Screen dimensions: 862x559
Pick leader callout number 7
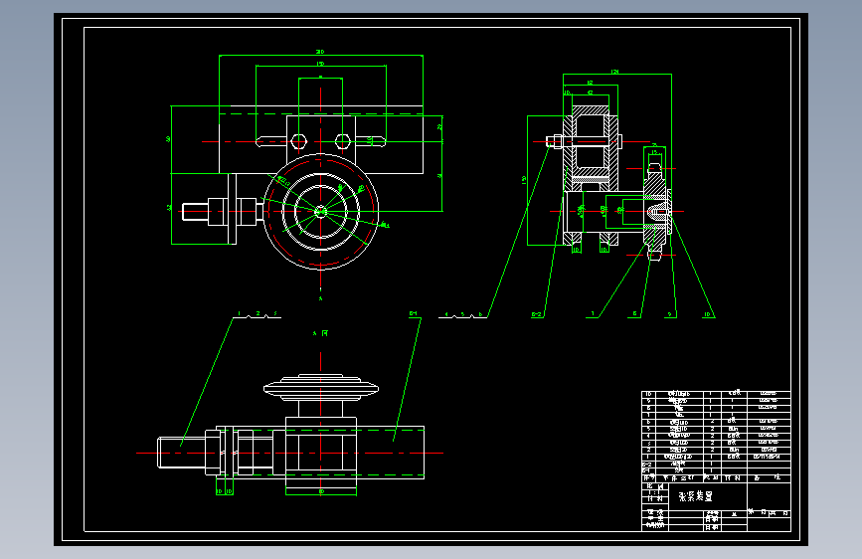click(x=593, y=314)
